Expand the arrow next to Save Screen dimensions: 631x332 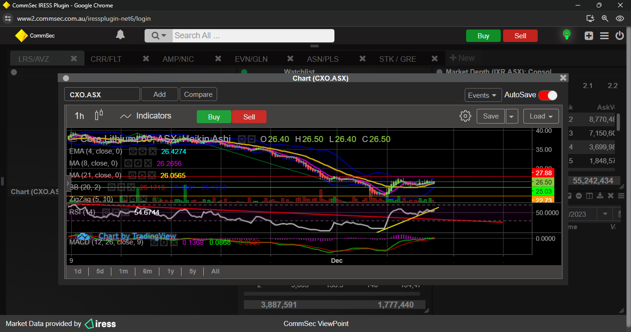[511, 116]
